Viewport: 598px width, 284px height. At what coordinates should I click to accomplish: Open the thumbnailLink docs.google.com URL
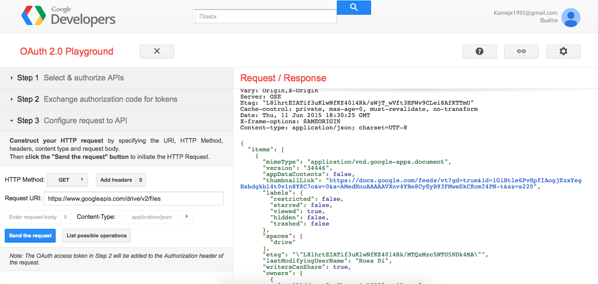pyautogui.click(x=411, y=184)
